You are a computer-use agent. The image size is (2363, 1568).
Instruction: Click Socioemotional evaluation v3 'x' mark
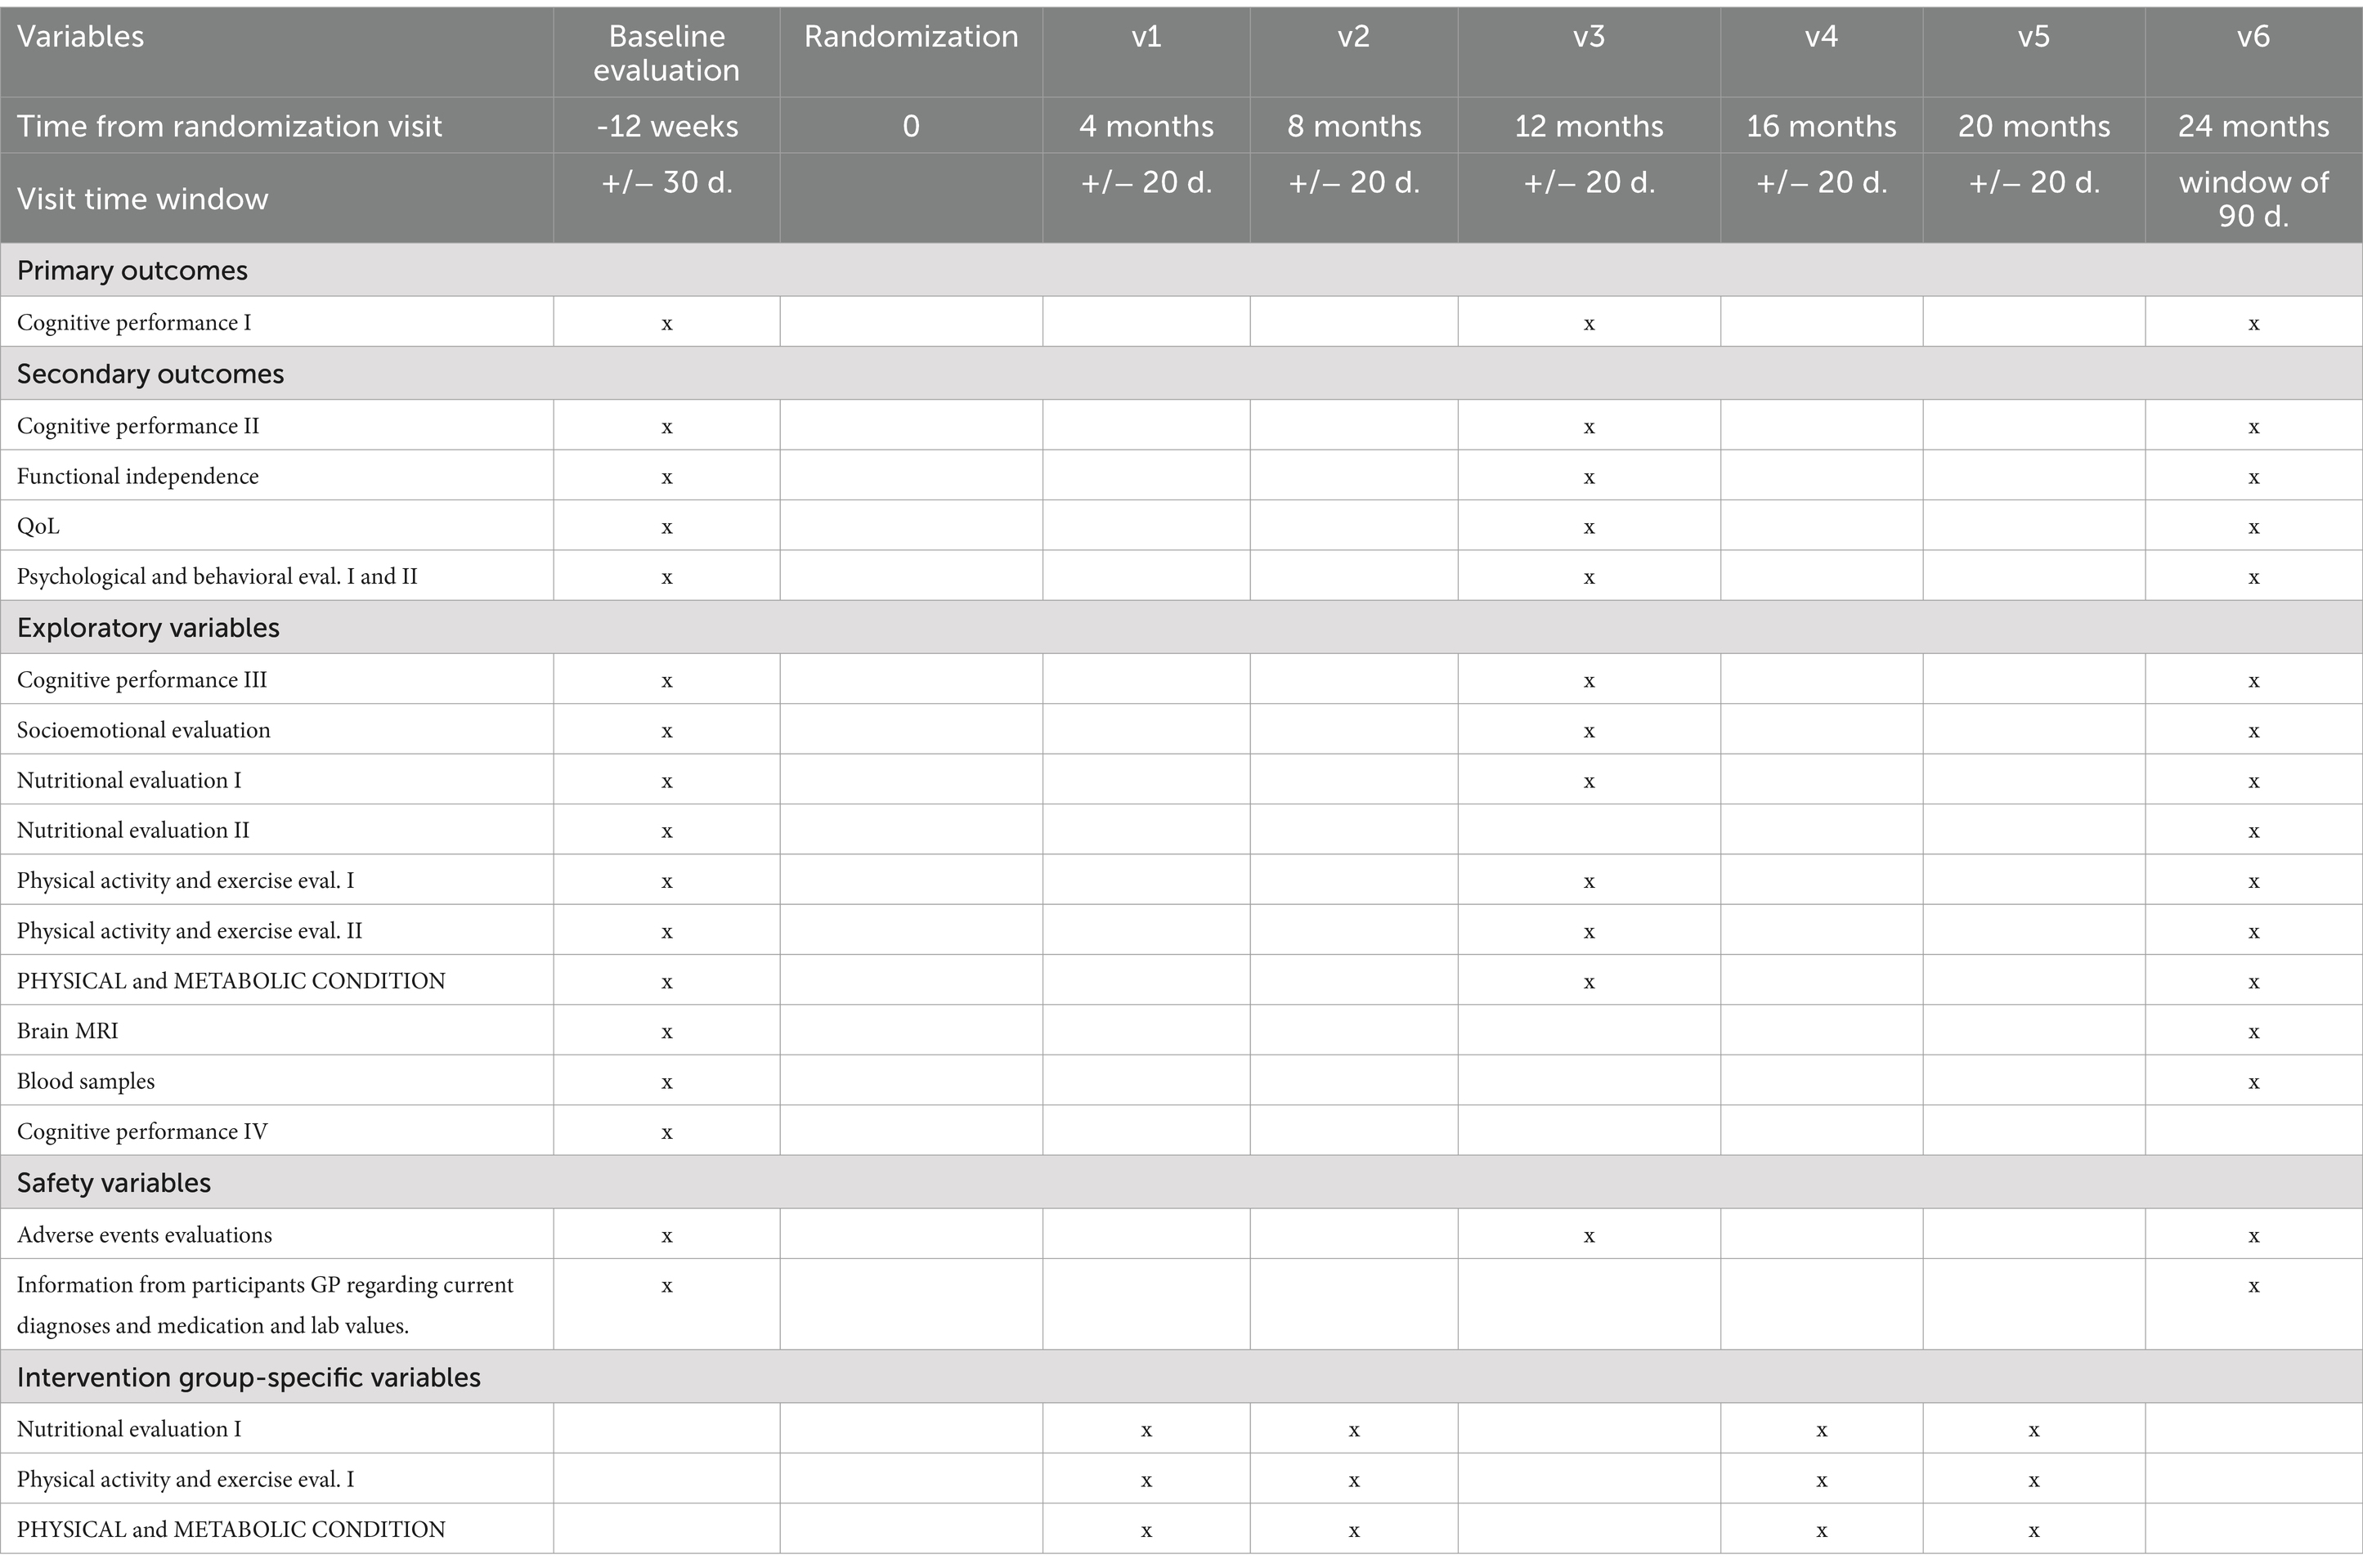pos(1589,732)
